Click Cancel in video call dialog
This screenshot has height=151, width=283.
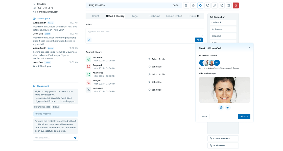[x=204, y=117]
